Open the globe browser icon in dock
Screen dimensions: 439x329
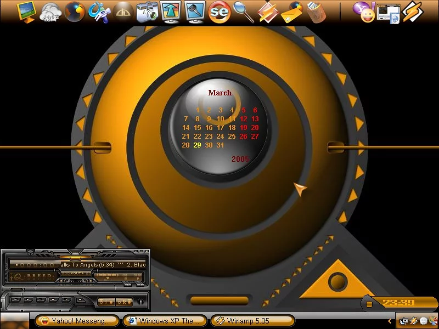[x=75, y=12]
